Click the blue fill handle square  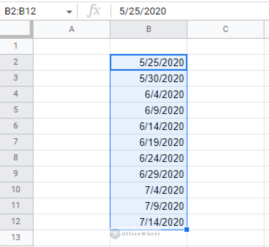(187, 230)
